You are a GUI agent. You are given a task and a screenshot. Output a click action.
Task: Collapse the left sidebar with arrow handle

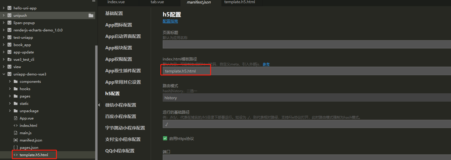(99, 105)
